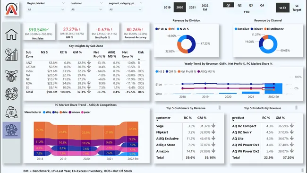
Task: Click the Net Sales checkmark indicator
Action: [x=47, y=30]
